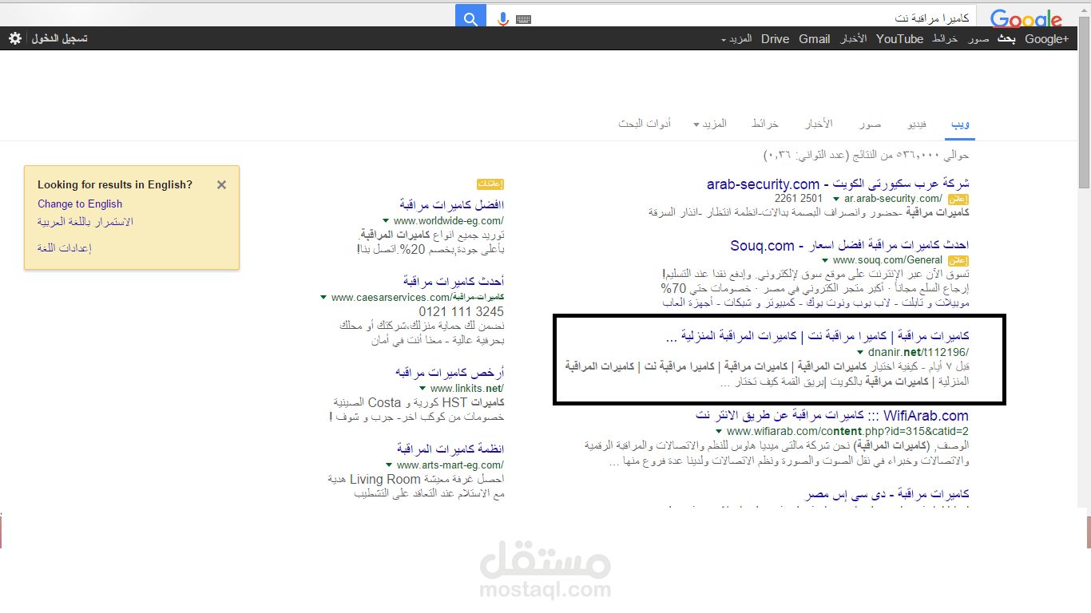The height and width of the screenshot is (613, 1091).
Task: Open side ad 'انظمة كاميرات المراقبة'
Action: click(x=450, y=449)
